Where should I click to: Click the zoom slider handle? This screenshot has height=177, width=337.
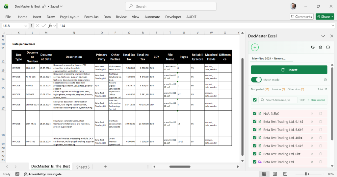[x=306, y=174]
